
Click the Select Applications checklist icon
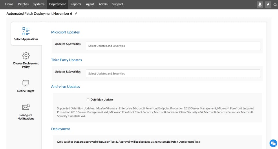(26, 31)
